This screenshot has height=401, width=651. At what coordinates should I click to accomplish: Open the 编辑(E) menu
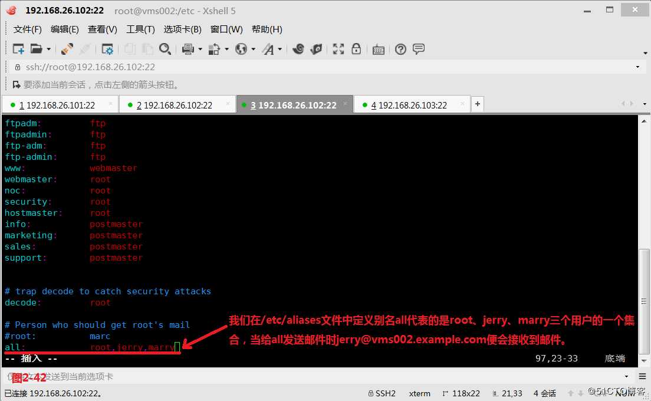64,29
